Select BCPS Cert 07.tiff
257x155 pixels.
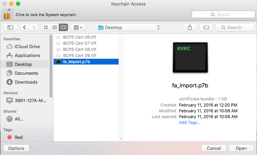[x=86, y=43]
